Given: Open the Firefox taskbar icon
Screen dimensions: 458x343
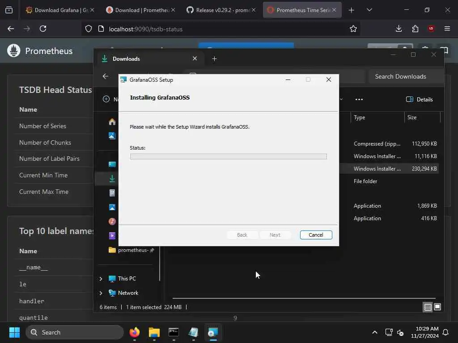Looking at the screenshot, I should tap(134, 332).
